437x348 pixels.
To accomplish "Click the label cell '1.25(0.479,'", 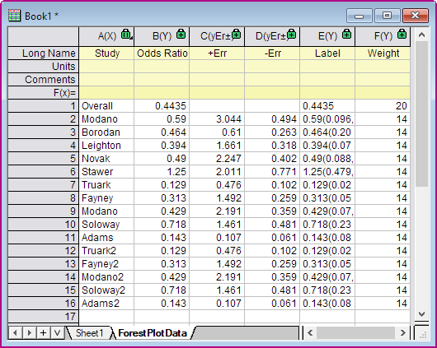I will point(327,172).
